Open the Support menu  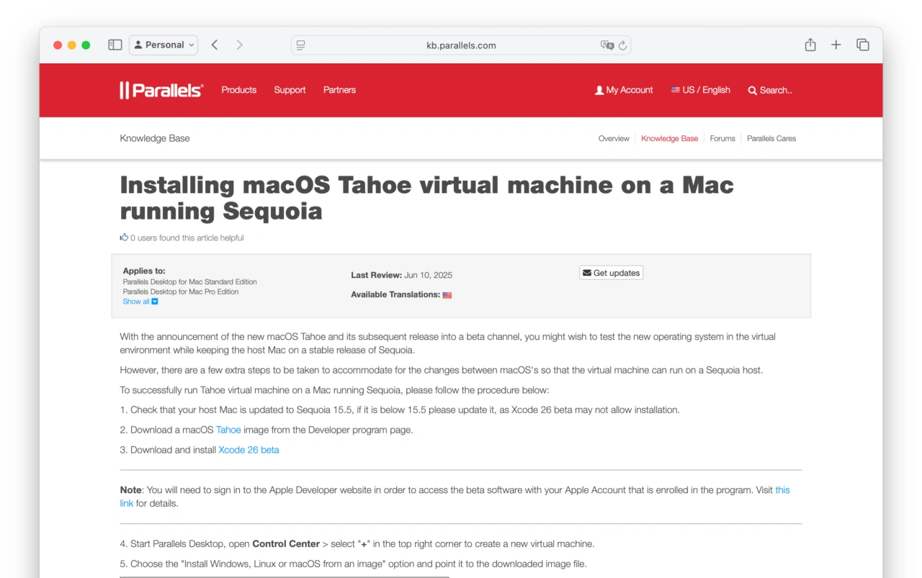click(x=290, y=90)
